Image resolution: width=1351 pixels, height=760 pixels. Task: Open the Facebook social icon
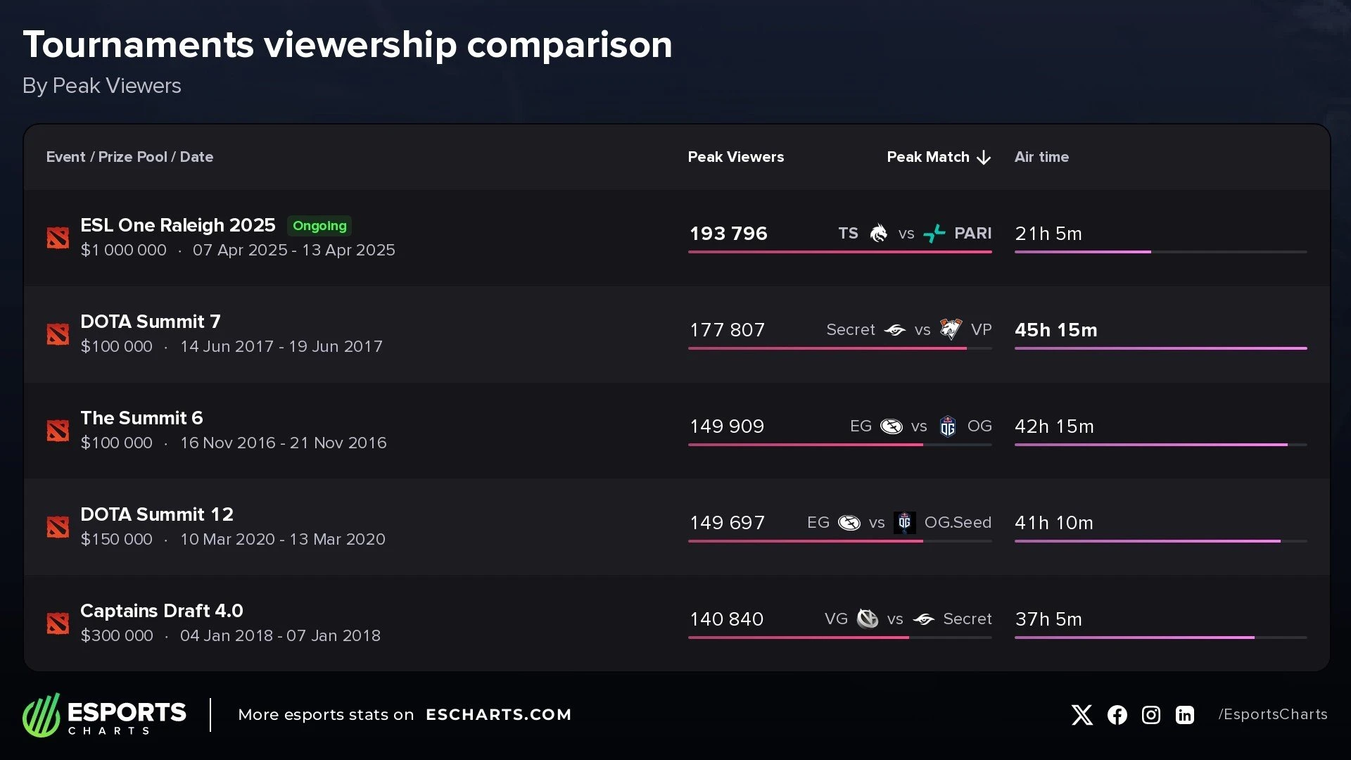(1117, 715)
